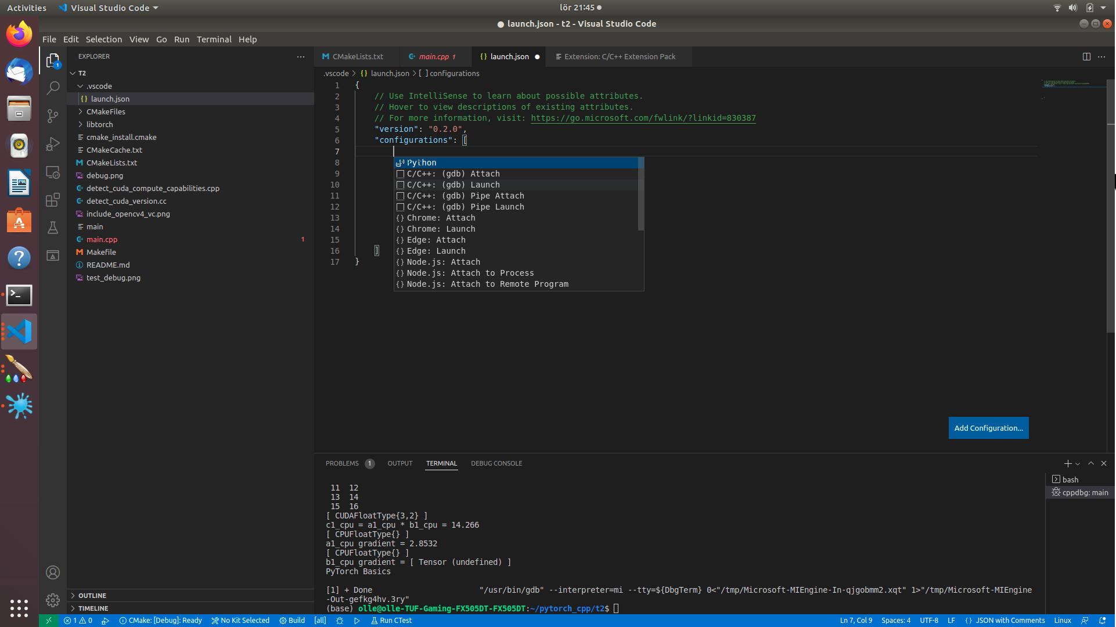Select C/C++: (gdb) Launch suggestion
The height and width of the screenshot is (627, 1116).
click(x=453, y=185)
